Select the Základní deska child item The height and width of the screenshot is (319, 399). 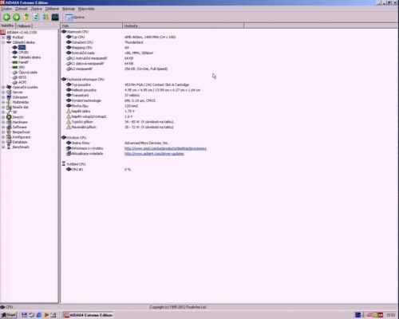[x=30, y=57]
